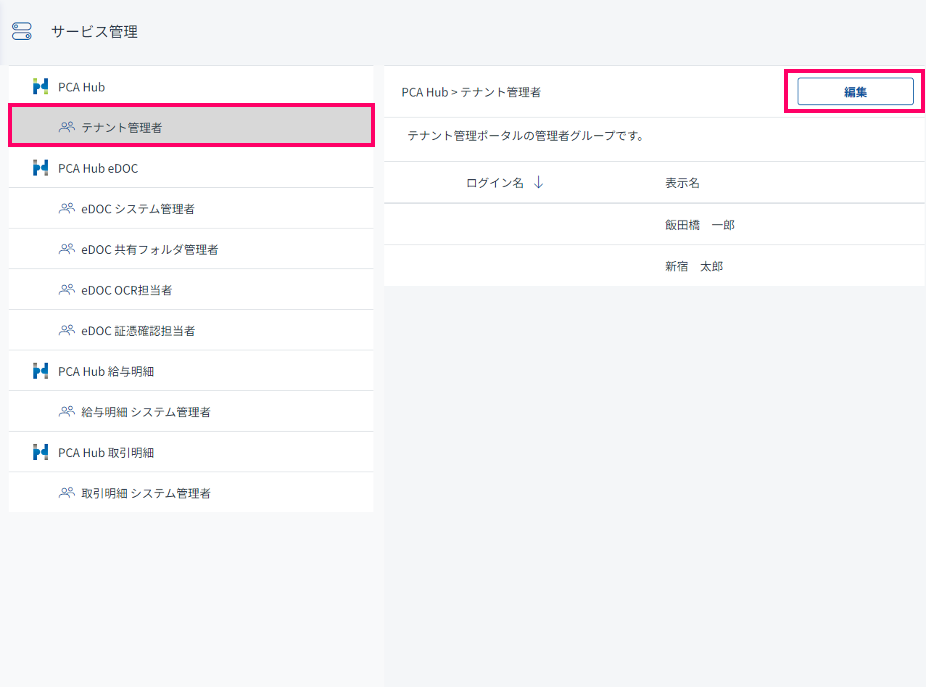Click the PCA Hub 給与明細 logo icon
926x687 pixels.
click(40, 371)
